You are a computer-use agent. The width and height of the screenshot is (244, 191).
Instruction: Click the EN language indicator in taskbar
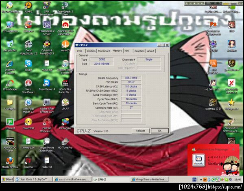point(194,180)
